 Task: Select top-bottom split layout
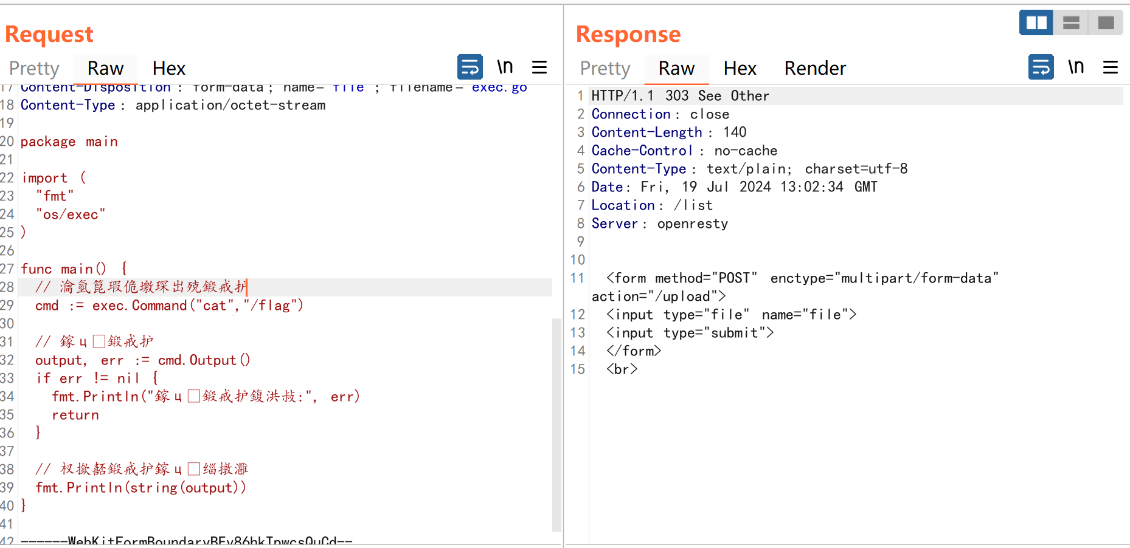[x=1071, y=23]
